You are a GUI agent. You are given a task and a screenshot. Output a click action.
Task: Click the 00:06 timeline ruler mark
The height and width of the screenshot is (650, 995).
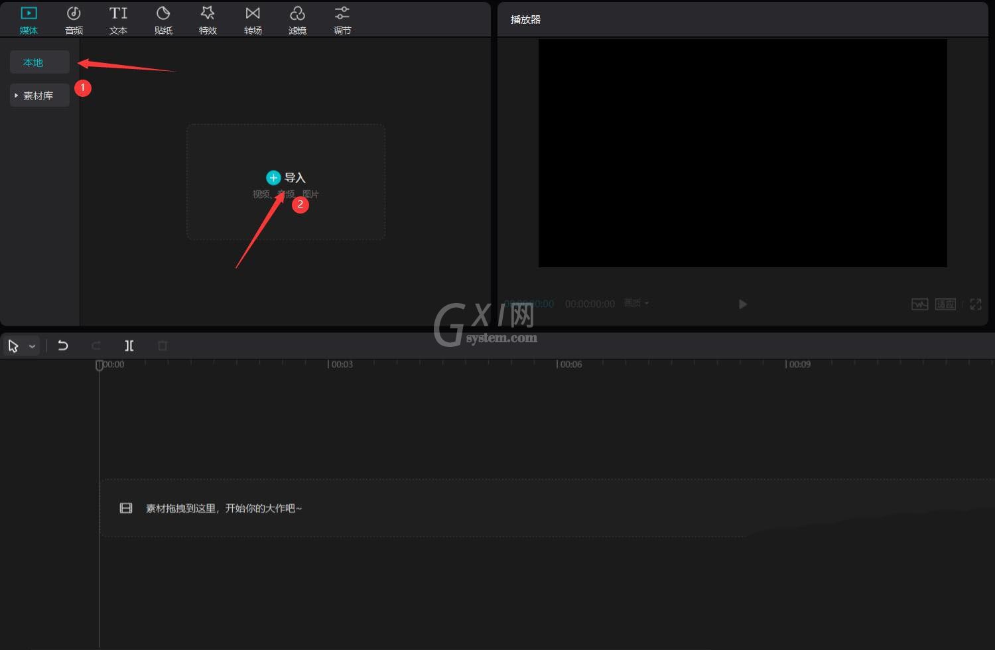click(570, 364)
